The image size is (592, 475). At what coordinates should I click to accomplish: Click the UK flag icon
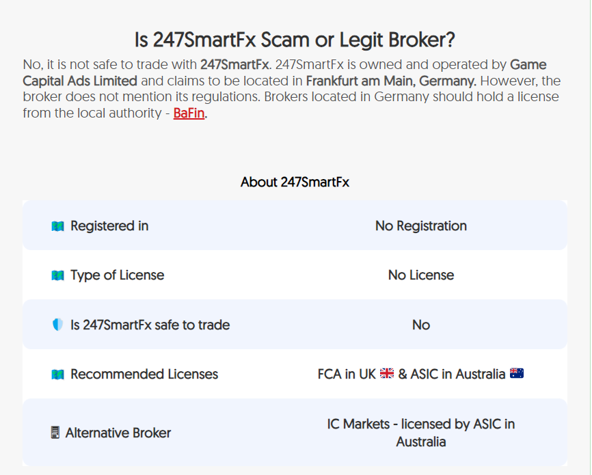tap(387, 373)
